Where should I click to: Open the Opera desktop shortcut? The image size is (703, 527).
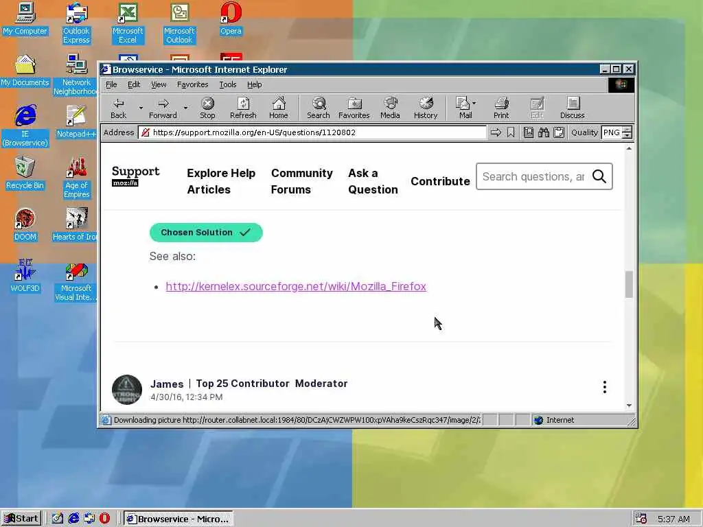click(x=231, y=19)
